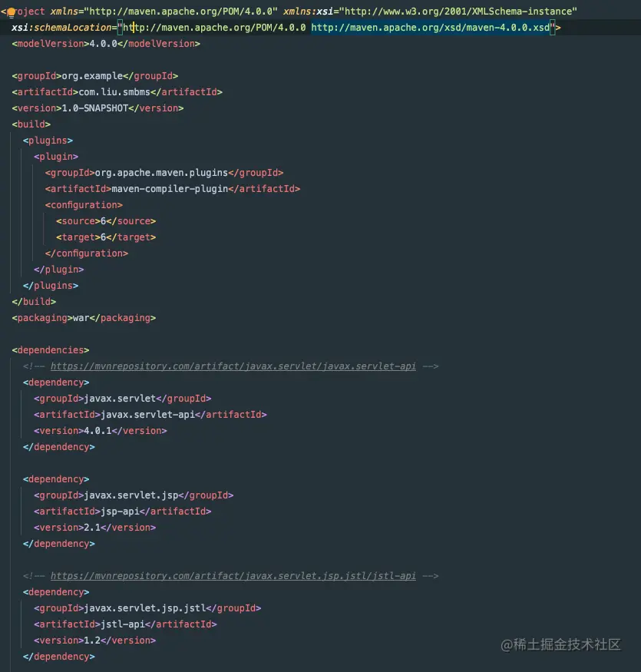The width and height of the screenshot is (641, 672).
Task: Click the POM/4.0.0 xmlns URL value
Action: [x=181, y=12]
